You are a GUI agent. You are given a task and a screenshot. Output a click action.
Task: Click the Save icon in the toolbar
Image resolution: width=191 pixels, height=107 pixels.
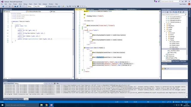15,7
